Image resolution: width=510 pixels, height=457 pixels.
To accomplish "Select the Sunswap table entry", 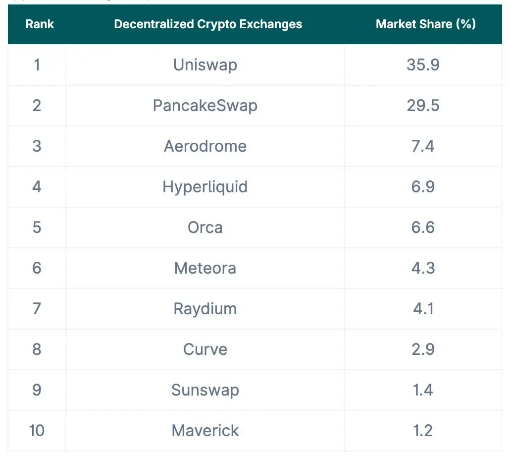I will pos(205,390).
